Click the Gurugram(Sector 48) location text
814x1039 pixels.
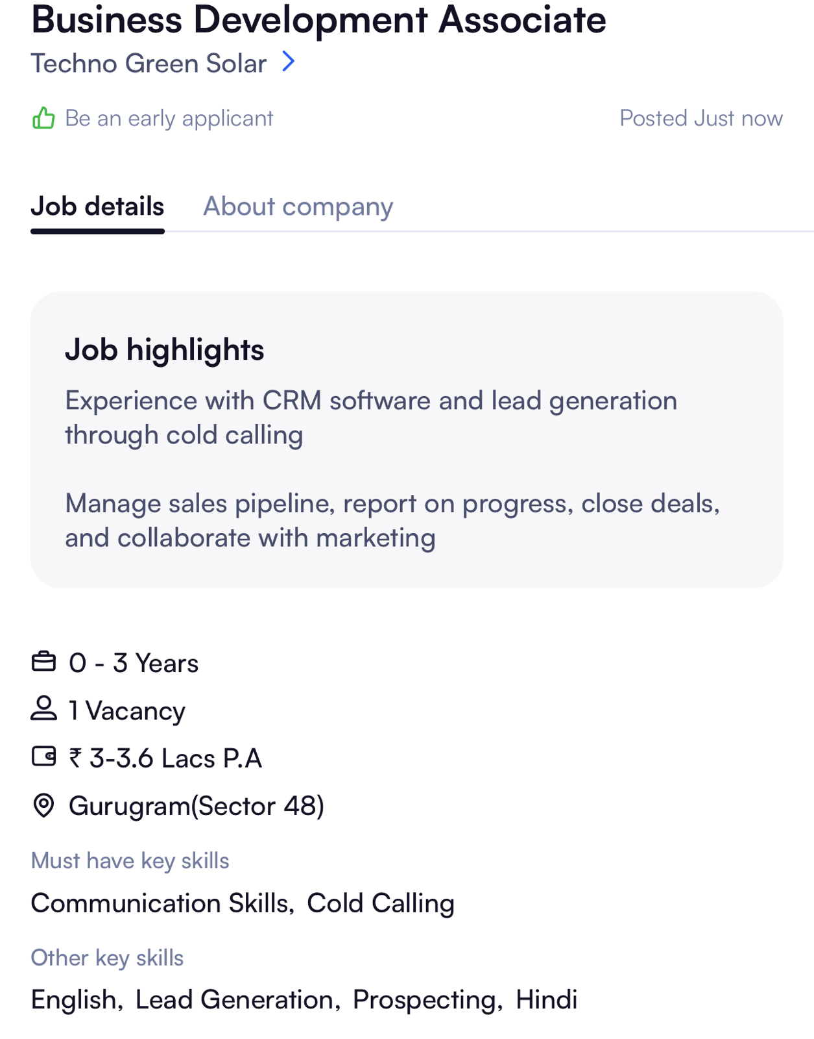click(196, 806)
